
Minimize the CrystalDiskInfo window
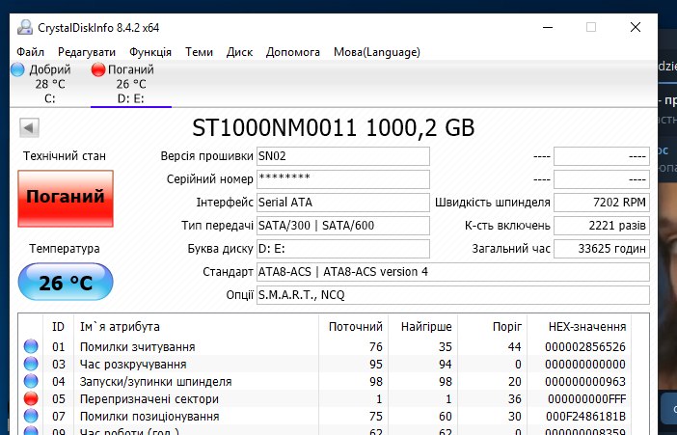point(548,27)
